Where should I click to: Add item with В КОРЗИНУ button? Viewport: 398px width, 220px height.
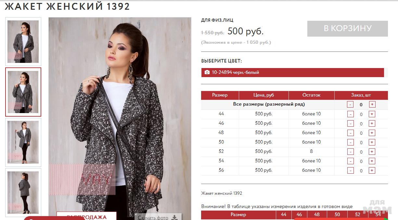pos(348,29)
